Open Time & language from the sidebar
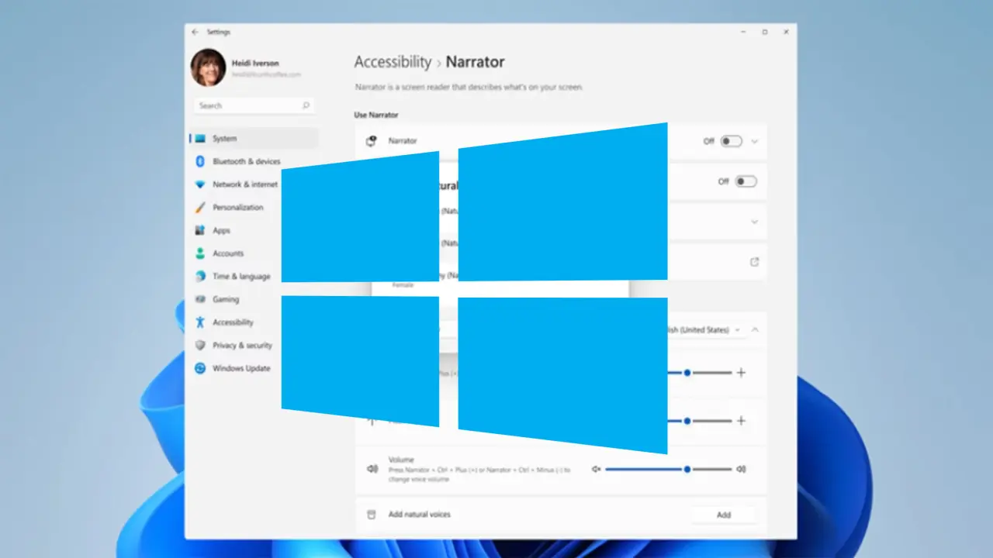993x558 pixels. tap(241, 277)
